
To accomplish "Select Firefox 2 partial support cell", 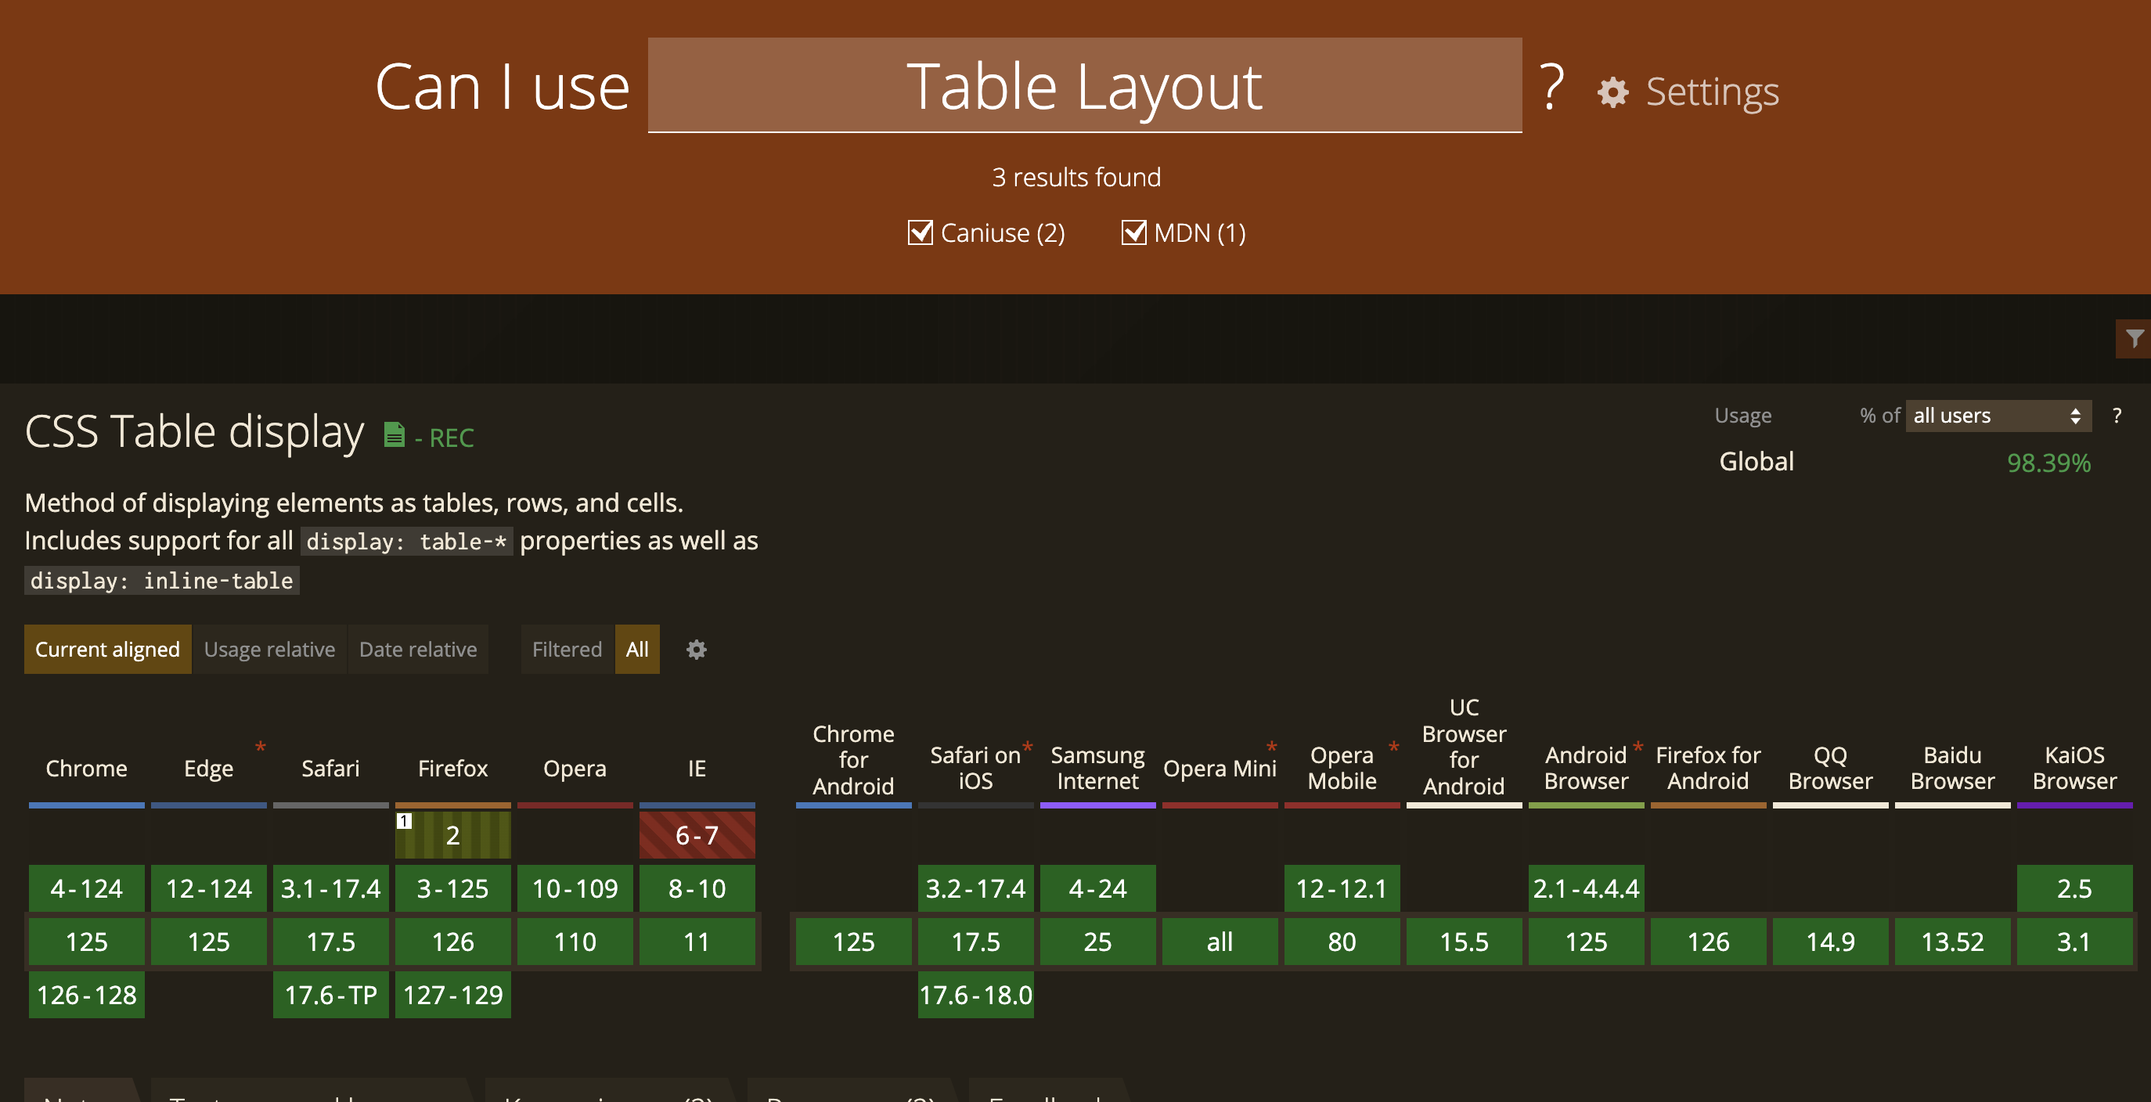I will coord(452,835).
